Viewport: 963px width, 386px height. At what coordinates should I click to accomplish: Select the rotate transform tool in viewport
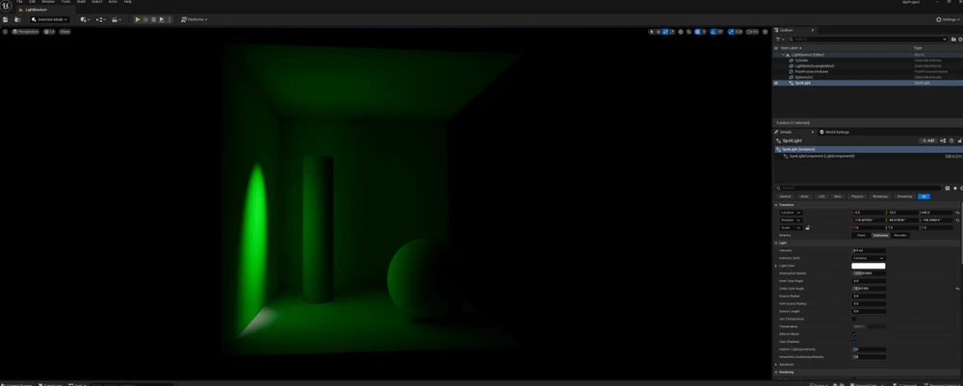[665, 32]
